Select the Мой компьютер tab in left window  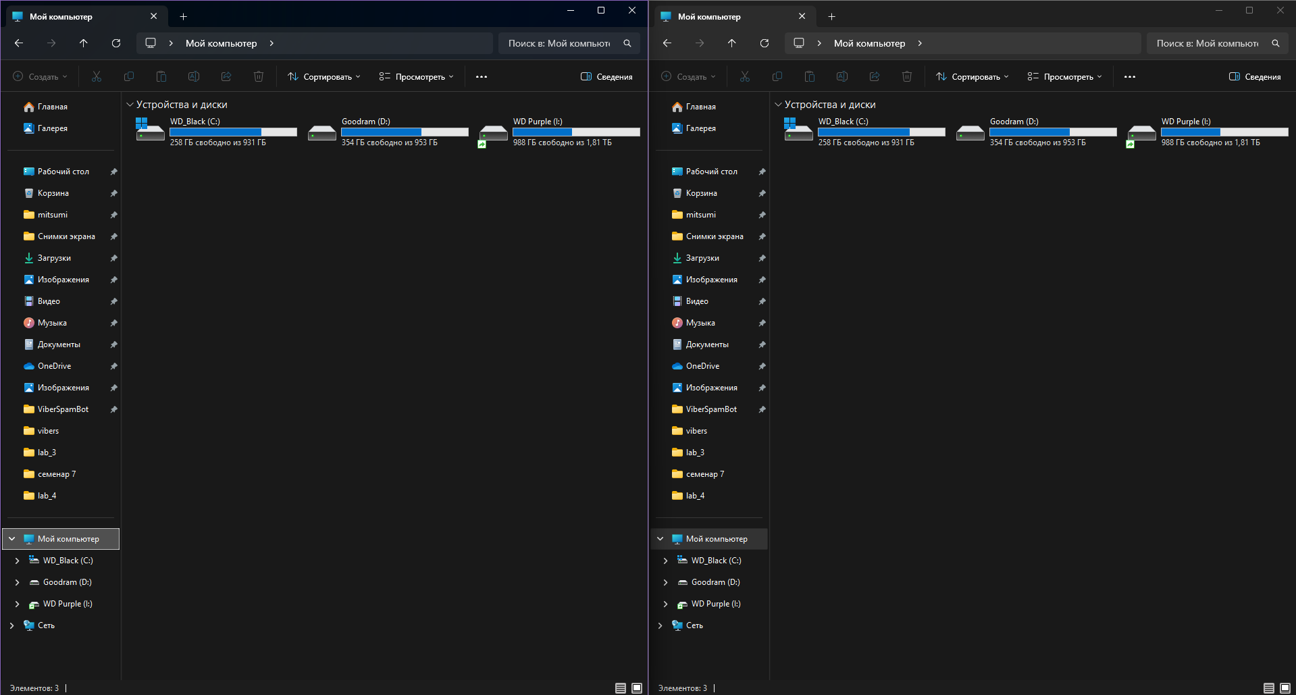[85, 16]
